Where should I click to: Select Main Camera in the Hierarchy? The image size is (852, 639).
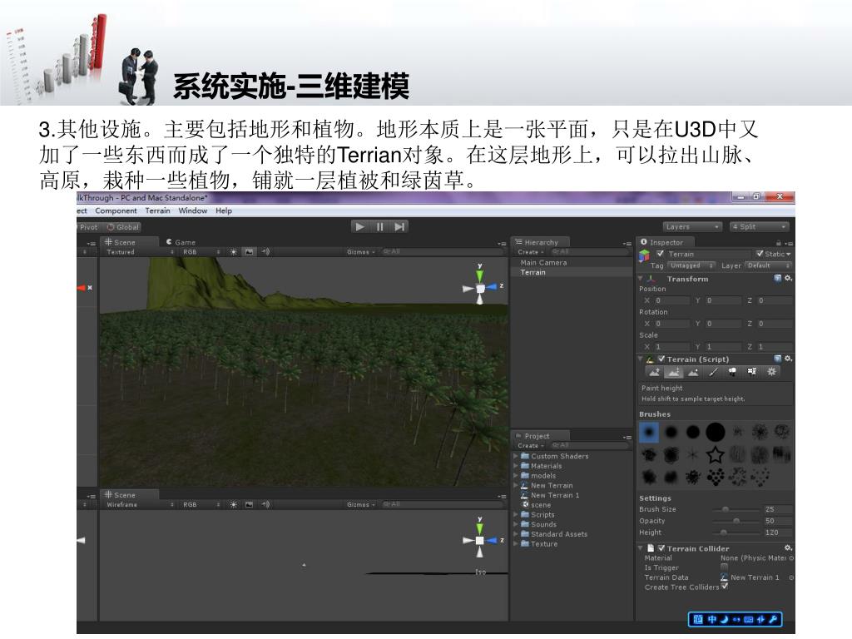click(x=543, y=262)
